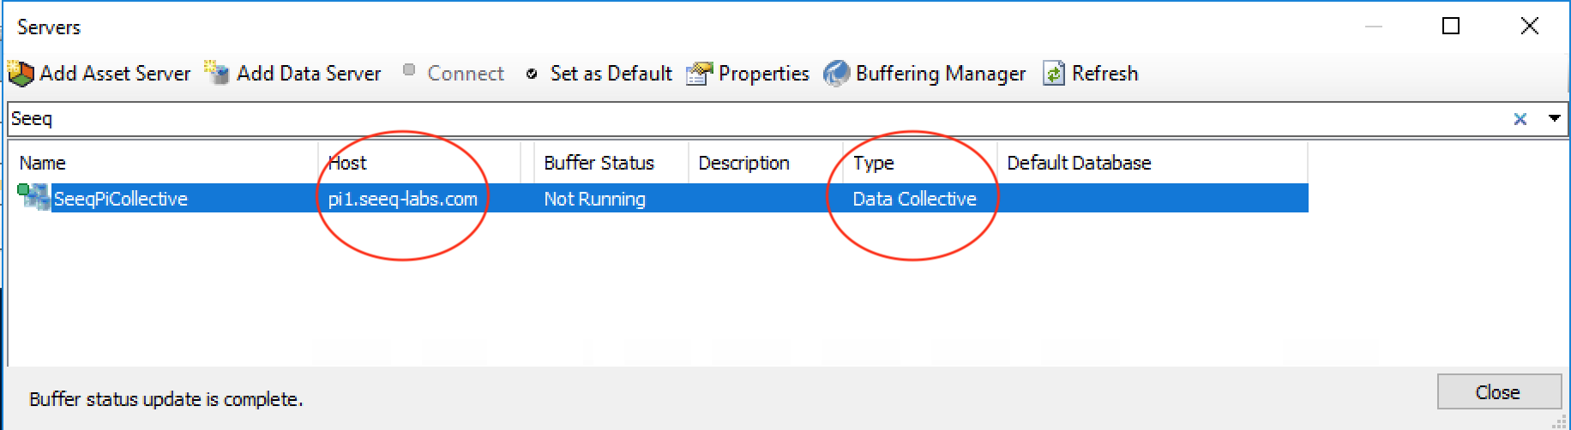
Task: Sort by the Name column header
Action: pos(43,163)
